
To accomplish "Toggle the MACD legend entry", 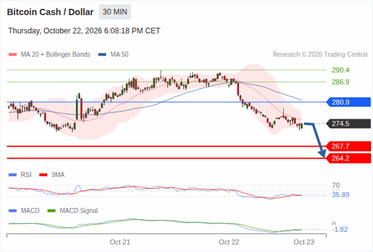I will tap(24, 210).
